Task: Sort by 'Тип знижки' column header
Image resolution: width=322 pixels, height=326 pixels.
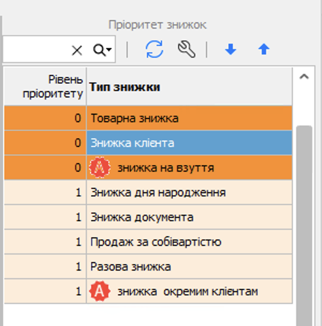Action: 189,87
